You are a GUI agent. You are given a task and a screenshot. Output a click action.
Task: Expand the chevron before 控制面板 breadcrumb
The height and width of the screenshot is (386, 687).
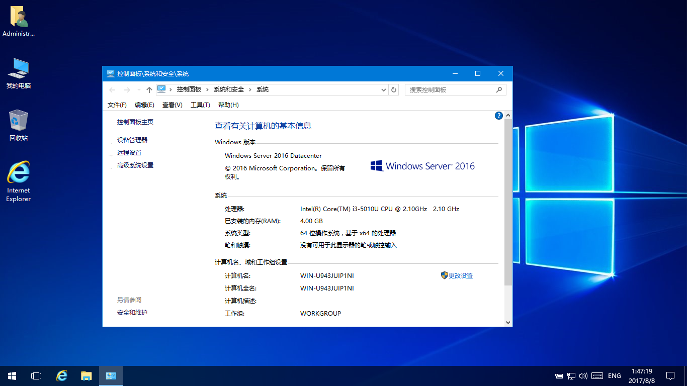[x=171, y=89]
